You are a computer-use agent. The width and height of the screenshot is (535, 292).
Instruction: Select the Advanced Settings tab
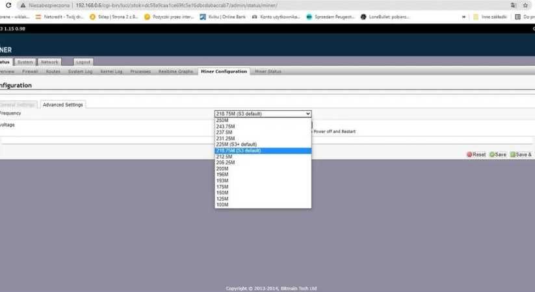pos(63,104)
